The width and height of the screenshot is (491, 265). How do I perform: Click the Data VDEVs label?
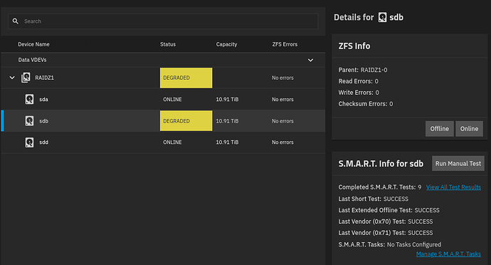32,60
